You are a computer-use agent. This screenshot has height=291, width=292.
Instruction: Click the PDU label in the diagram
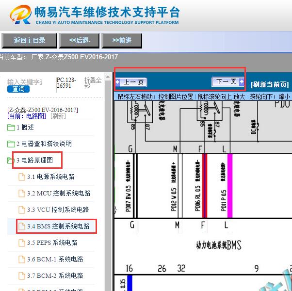282,104
